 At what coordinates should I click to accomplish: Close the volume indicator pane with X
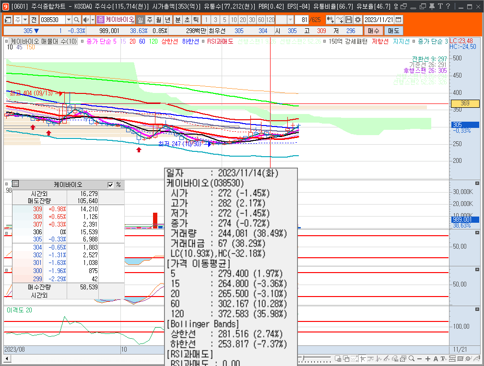click(477, 183)
